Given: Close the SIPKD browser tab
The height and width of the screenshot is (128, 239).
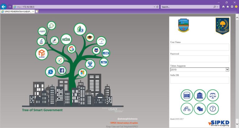Looking at the screenshot, I should [x=33, y=11].
